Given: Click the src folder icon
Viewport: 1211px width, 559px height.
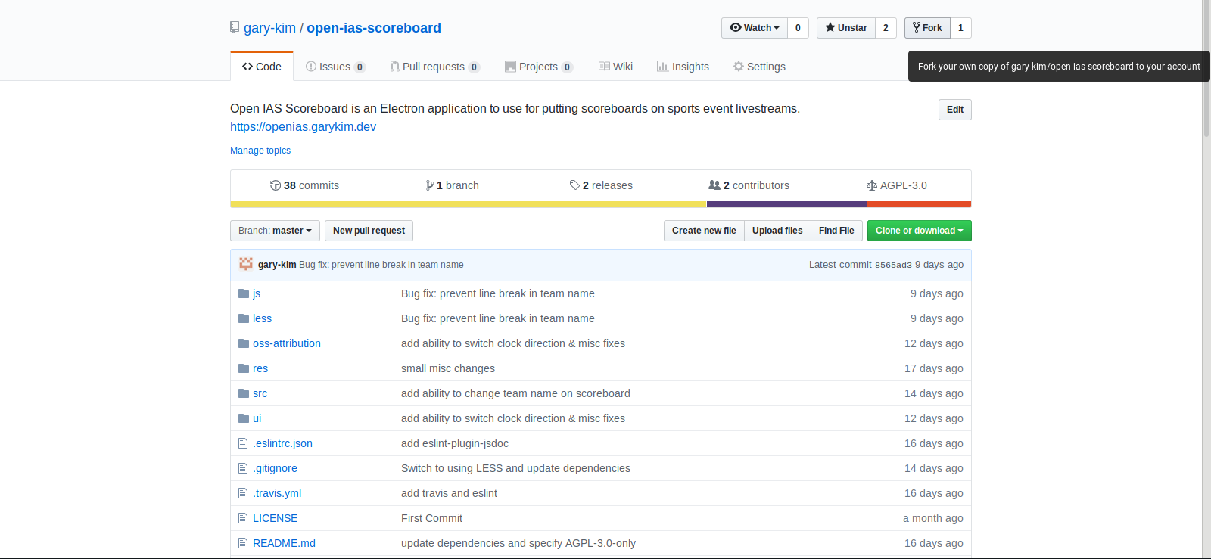Looking at the screenshot, I should [x=244, y=393].
